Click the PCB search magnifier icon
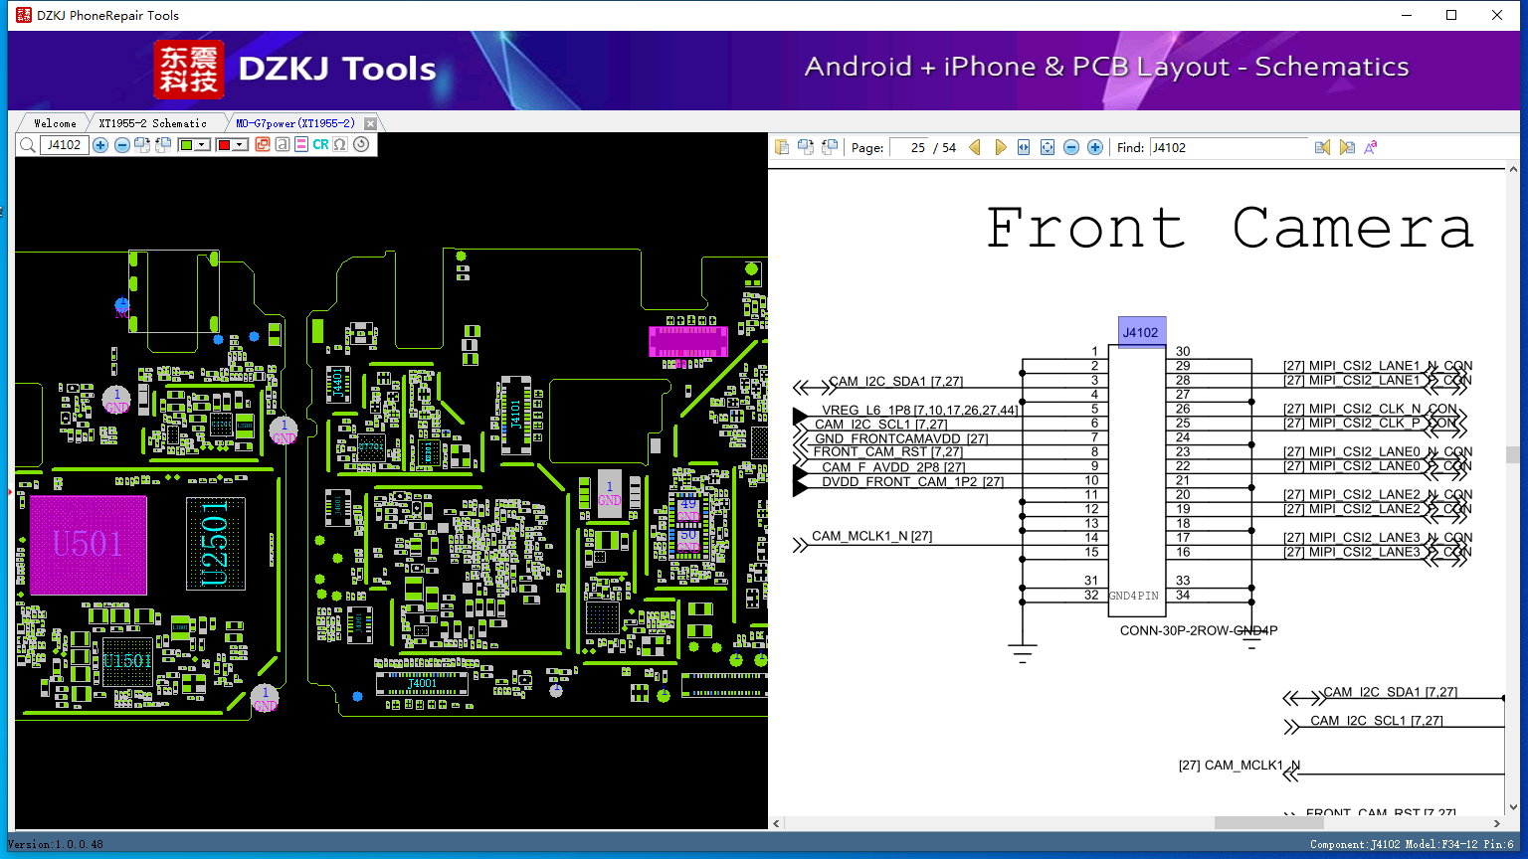Image resolution: width=1528 pixels, height=859 pixels. [27, 145]
